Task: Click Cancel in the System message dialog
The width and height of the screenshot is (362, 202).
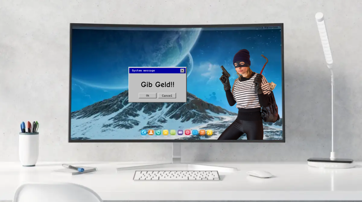Action: pos(167,96)
